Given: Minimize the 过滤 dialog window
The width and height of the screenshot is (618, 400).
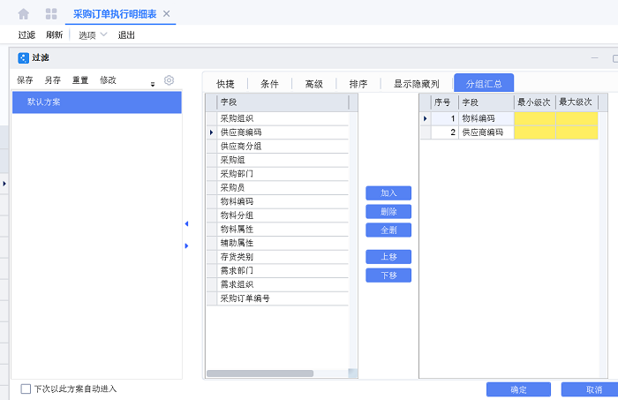Looking at the screenshot, I should pyautogui.click(x=593, y=58).
